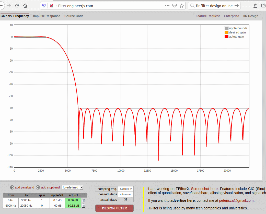Screen dimensions: 266x214
Task: Edit passband 'from' value 0 Hz
Action: click(x=11, y=200)
